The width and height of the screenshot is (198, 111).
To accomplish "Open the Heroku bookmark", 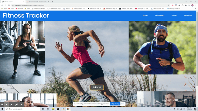I will pyautogui.click(x=67, y=9).
